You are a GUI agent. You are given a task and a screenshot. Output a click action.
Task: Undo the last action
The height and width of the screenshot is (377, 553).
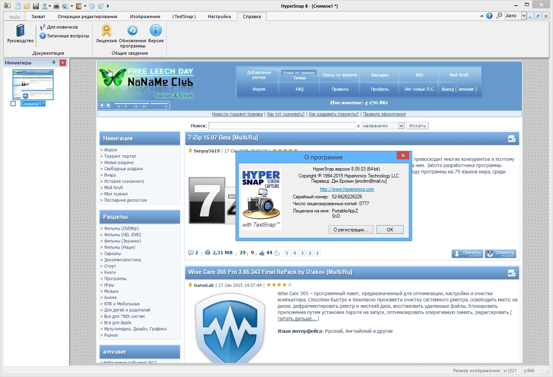click(x=92, y=6)
